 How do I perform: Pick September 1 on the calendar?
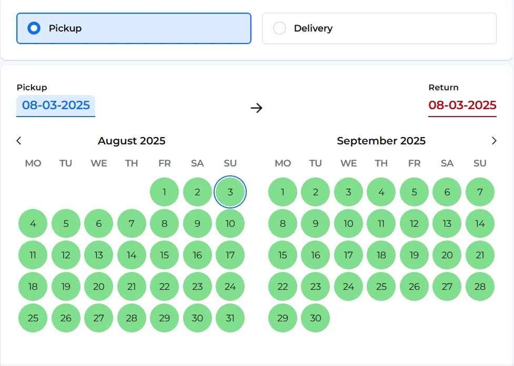coord(283,192)
